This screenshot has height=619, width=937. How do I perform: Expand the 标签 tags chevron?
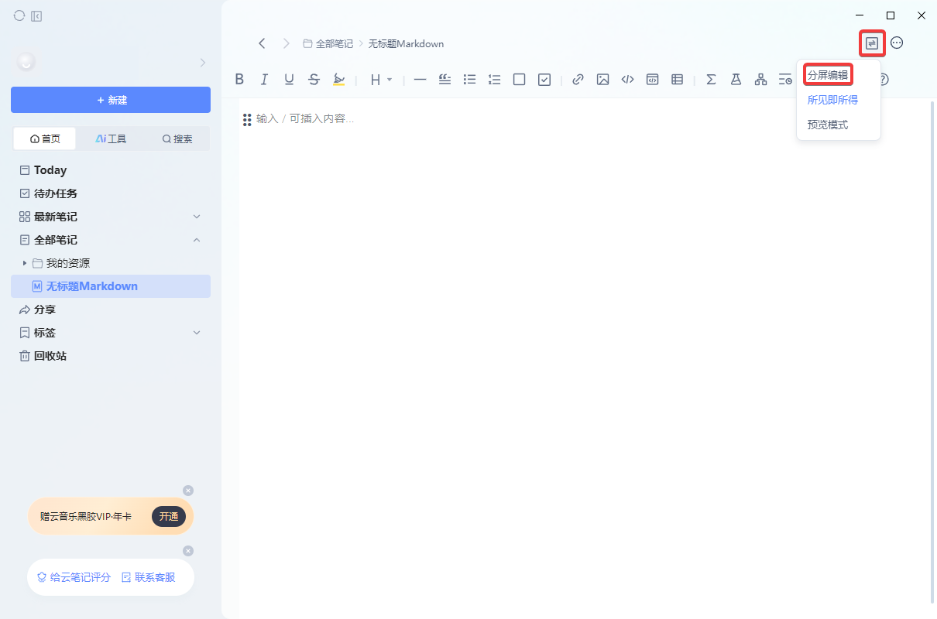(197, 333)
